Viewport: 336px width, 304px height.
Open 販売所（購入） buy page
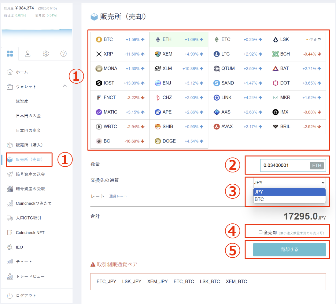click(x=29, y=145)
